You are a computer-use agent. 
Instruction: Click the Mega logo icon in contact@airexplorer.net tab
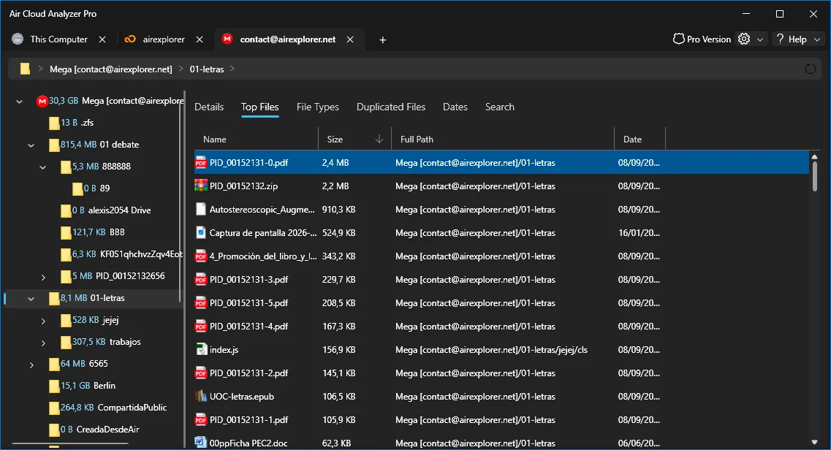point(227,39)
